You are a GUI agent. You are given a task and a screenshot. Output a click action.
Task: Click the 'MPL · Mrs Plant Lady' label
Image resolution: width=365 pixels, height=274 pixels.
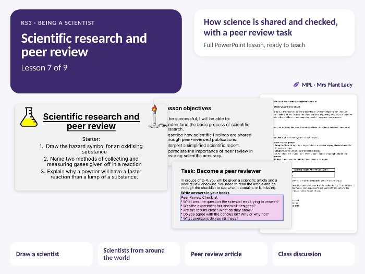[327, 85]
